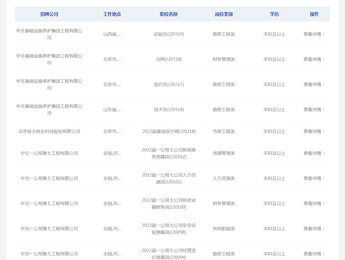View details of the J20101 人力资源岗 position
This screenshot has width=345, height=260.
point(314,178)
